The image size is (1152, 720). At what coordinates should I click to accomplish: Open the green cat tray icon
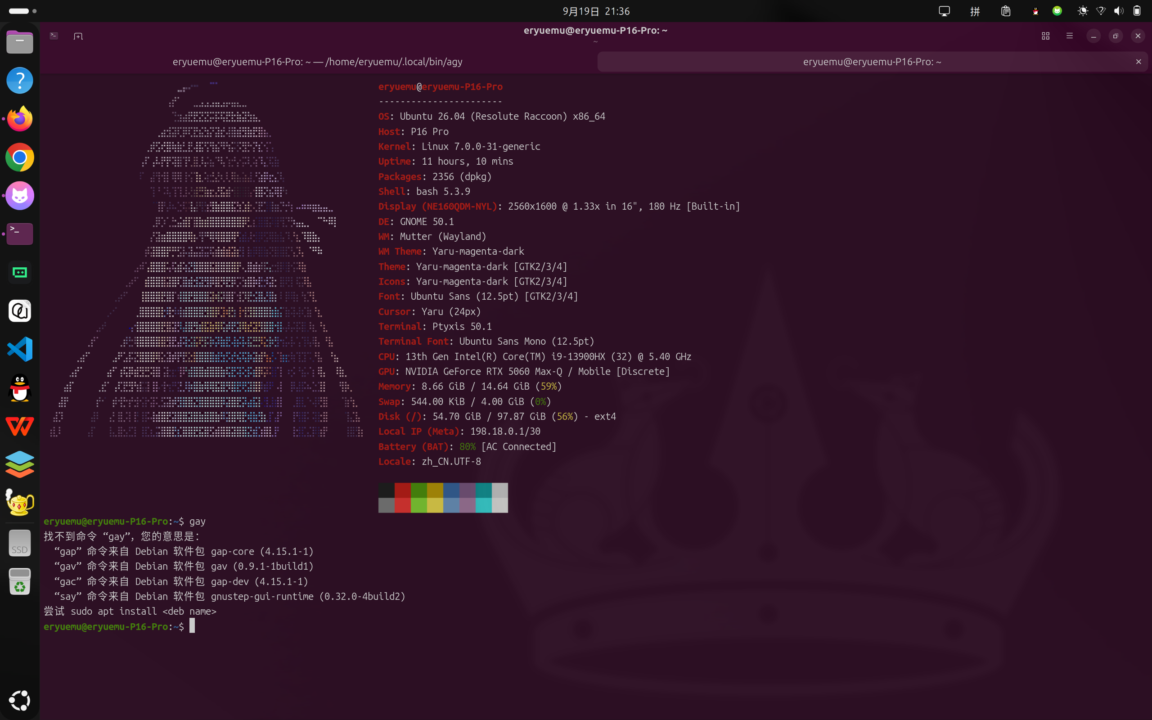tap(1057, 11)
